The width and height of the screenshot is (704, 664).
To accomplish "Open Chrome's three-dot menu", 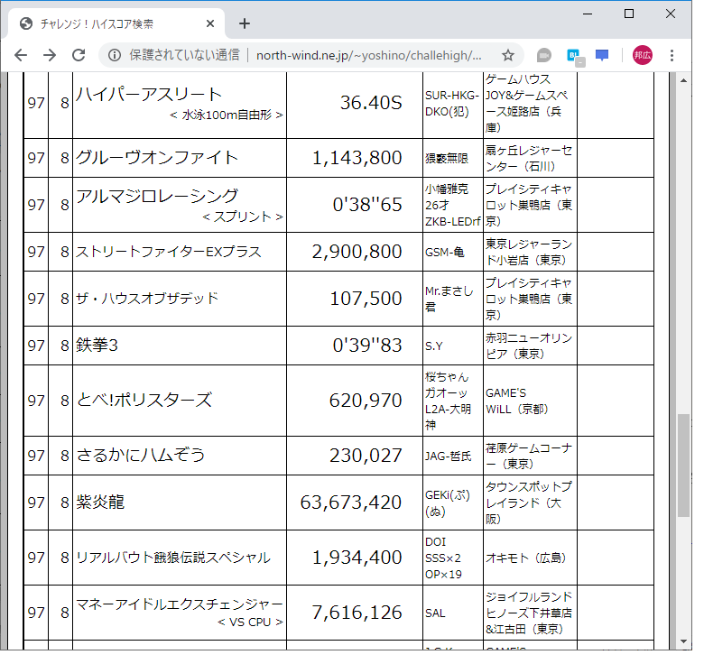I will click(672, 56).
